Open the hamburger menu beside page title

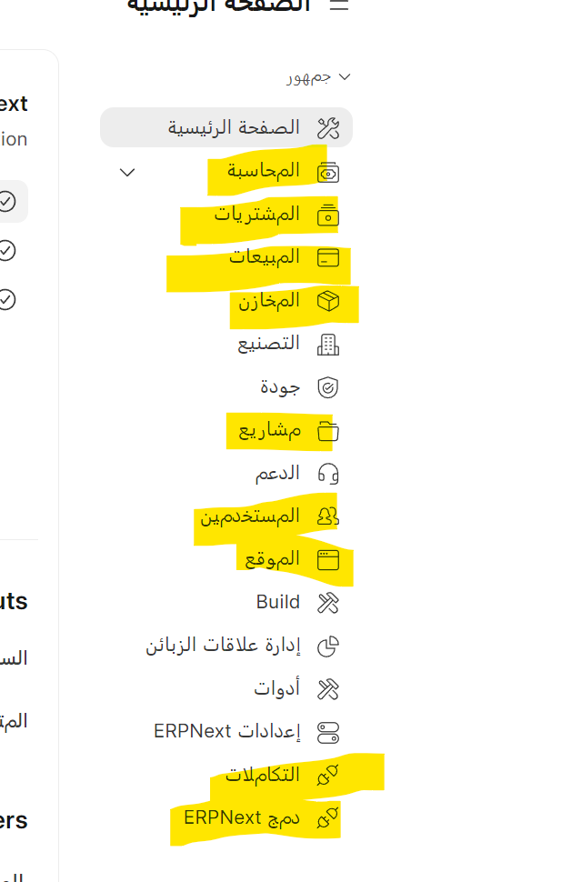tap(338, 5)
